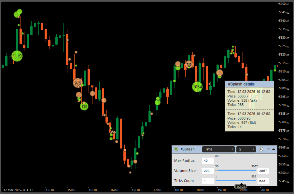294x194 pixels.
Task: Click the orange 975 splash bubble
Action: (77, 83)
